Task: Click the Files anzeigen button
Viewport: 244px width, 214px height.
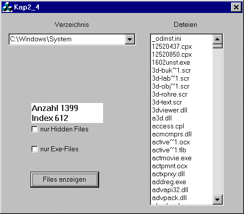Action: tap(65, 180)
